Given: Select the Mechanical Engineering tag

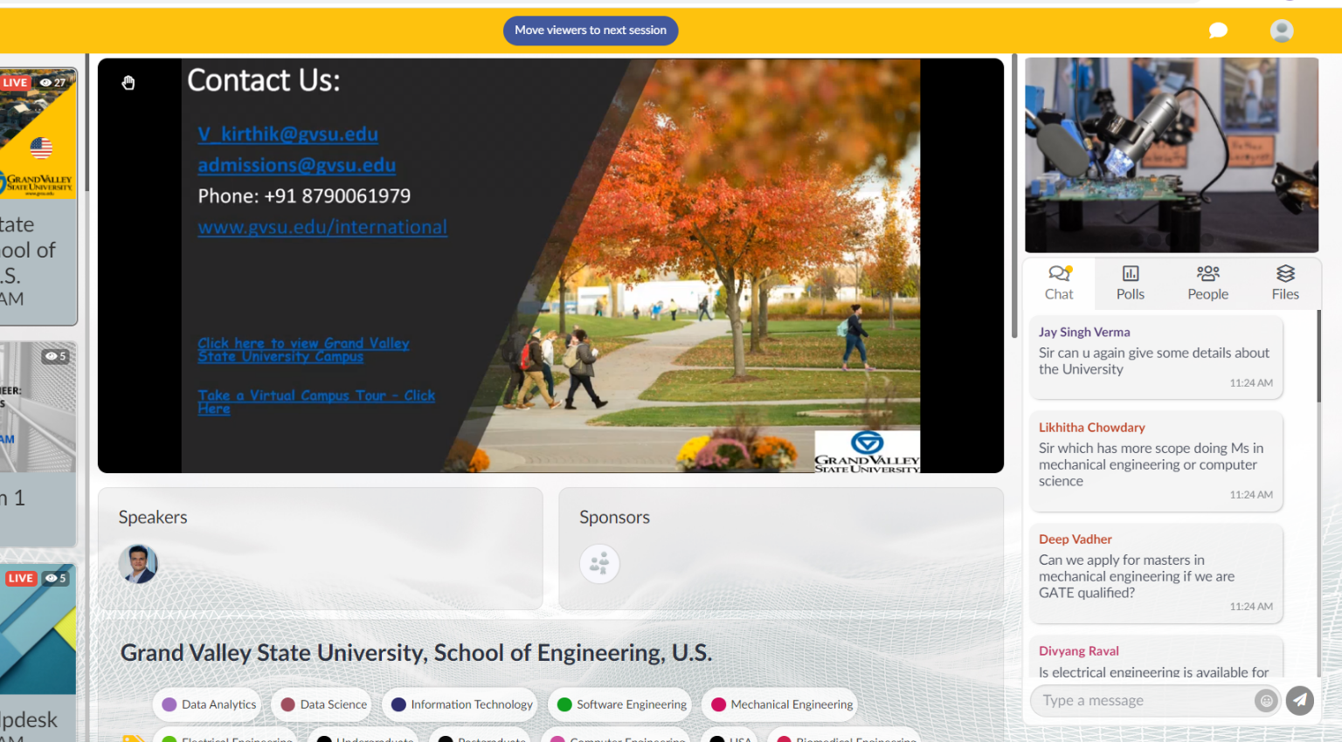Looking at the screenshot, I should [782, 704].
